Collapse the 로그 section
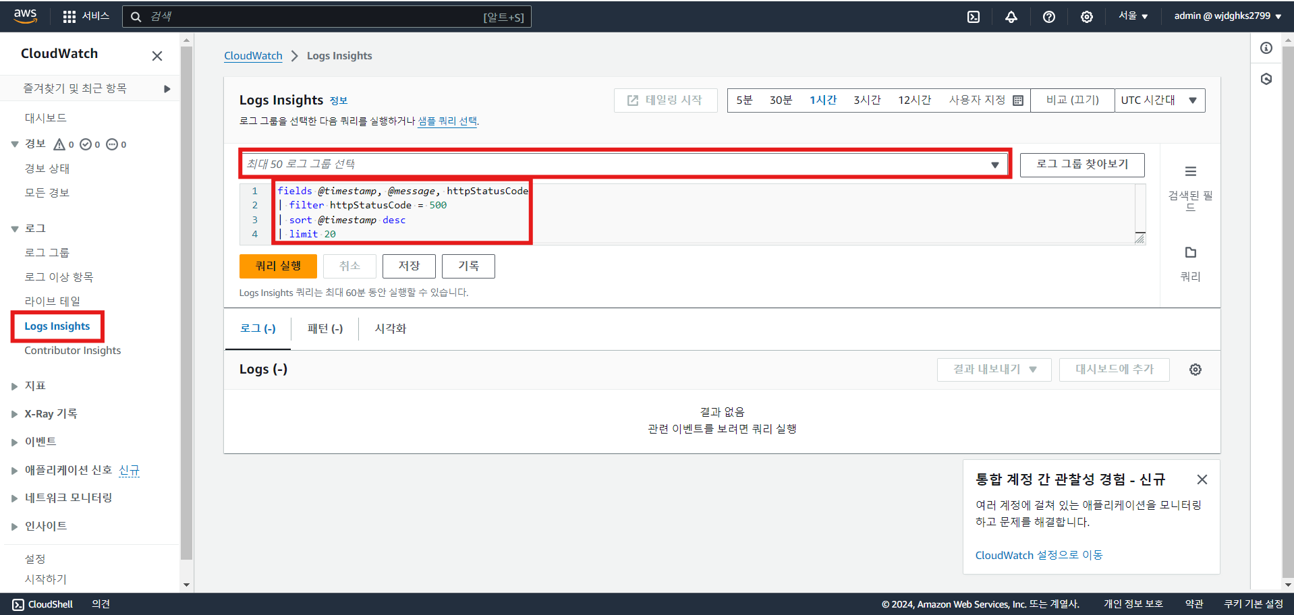 click(15, 229)
